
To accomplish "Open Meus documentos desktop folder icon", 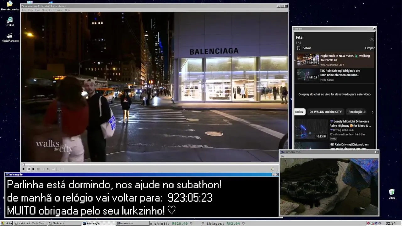I will [x=10, y=6].
